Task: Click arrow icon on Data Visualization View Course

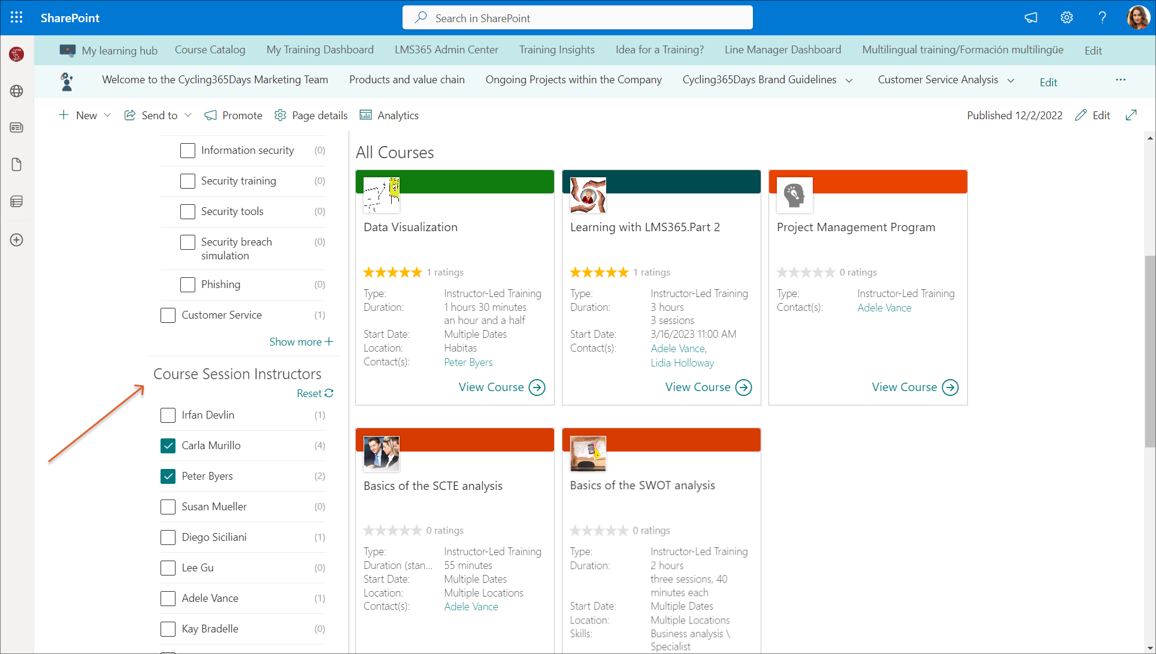Action: tap(537, 387)
